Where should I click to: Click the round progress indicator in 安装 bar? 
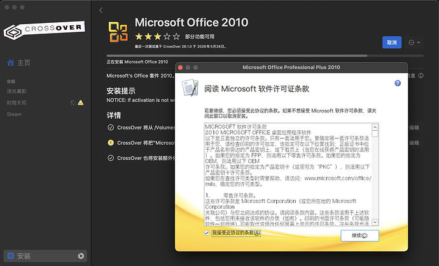point(81,256)
